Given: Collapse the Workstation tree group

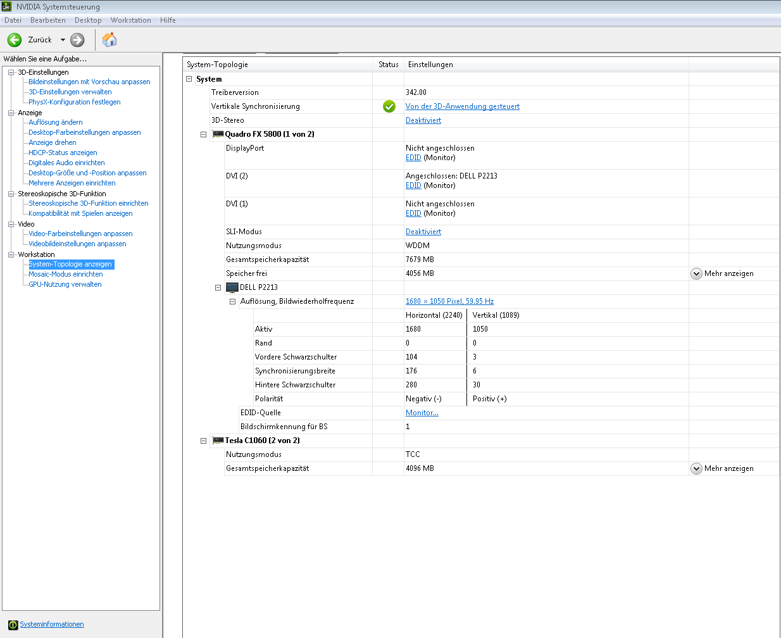Looking at the screenshot, I should click(x=11, y=254).
